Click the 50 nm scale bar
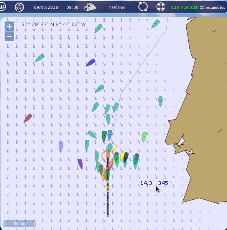The height and width of the screenshot is (230, 227). point(20,223)
